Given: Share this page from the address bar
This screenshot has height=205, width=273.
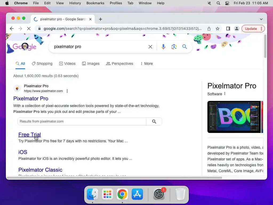Looking at the screenshot, I should (209, 29).
